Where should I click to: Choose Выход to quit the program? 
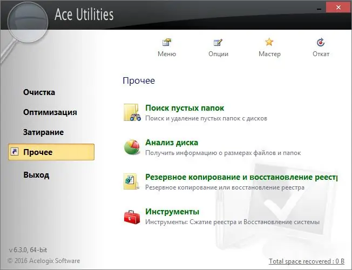tap(36, 175)
